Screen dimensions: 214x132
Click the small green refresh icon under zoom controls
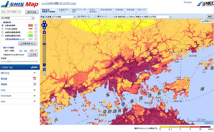tap(44, 73)
